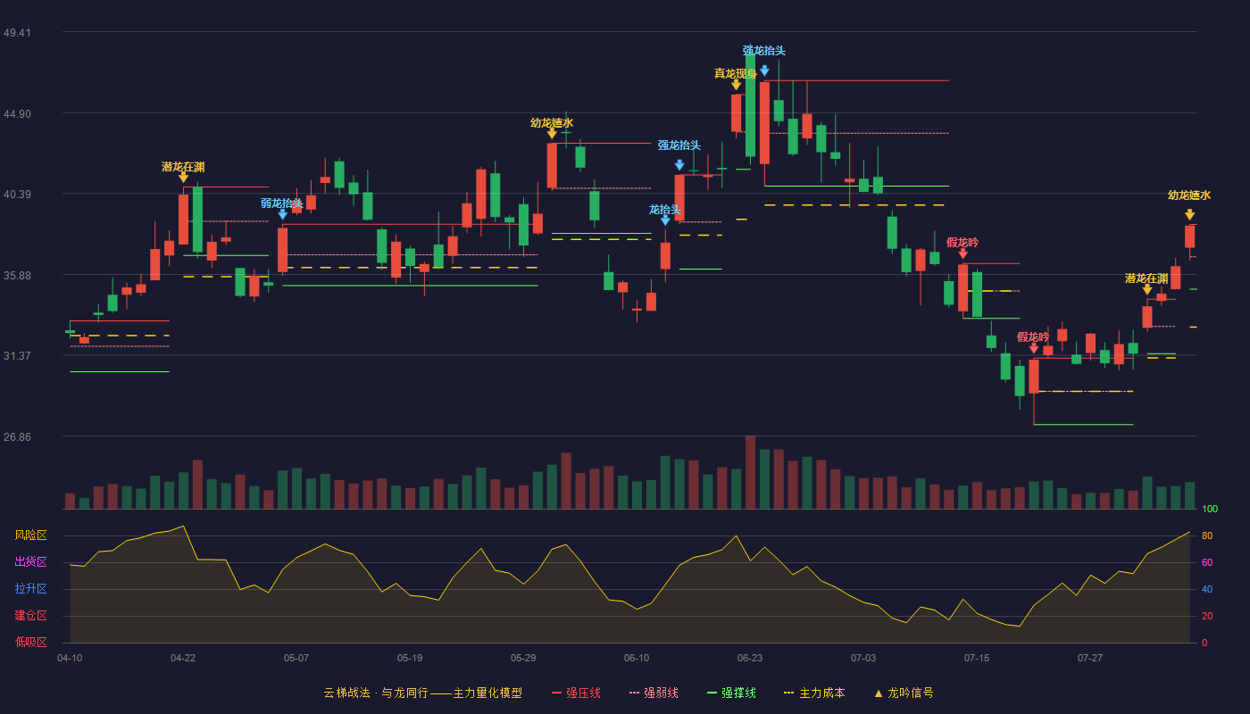The image size is (1250, 714).
Task: Click the tallest volume bar
Action: 750,472
